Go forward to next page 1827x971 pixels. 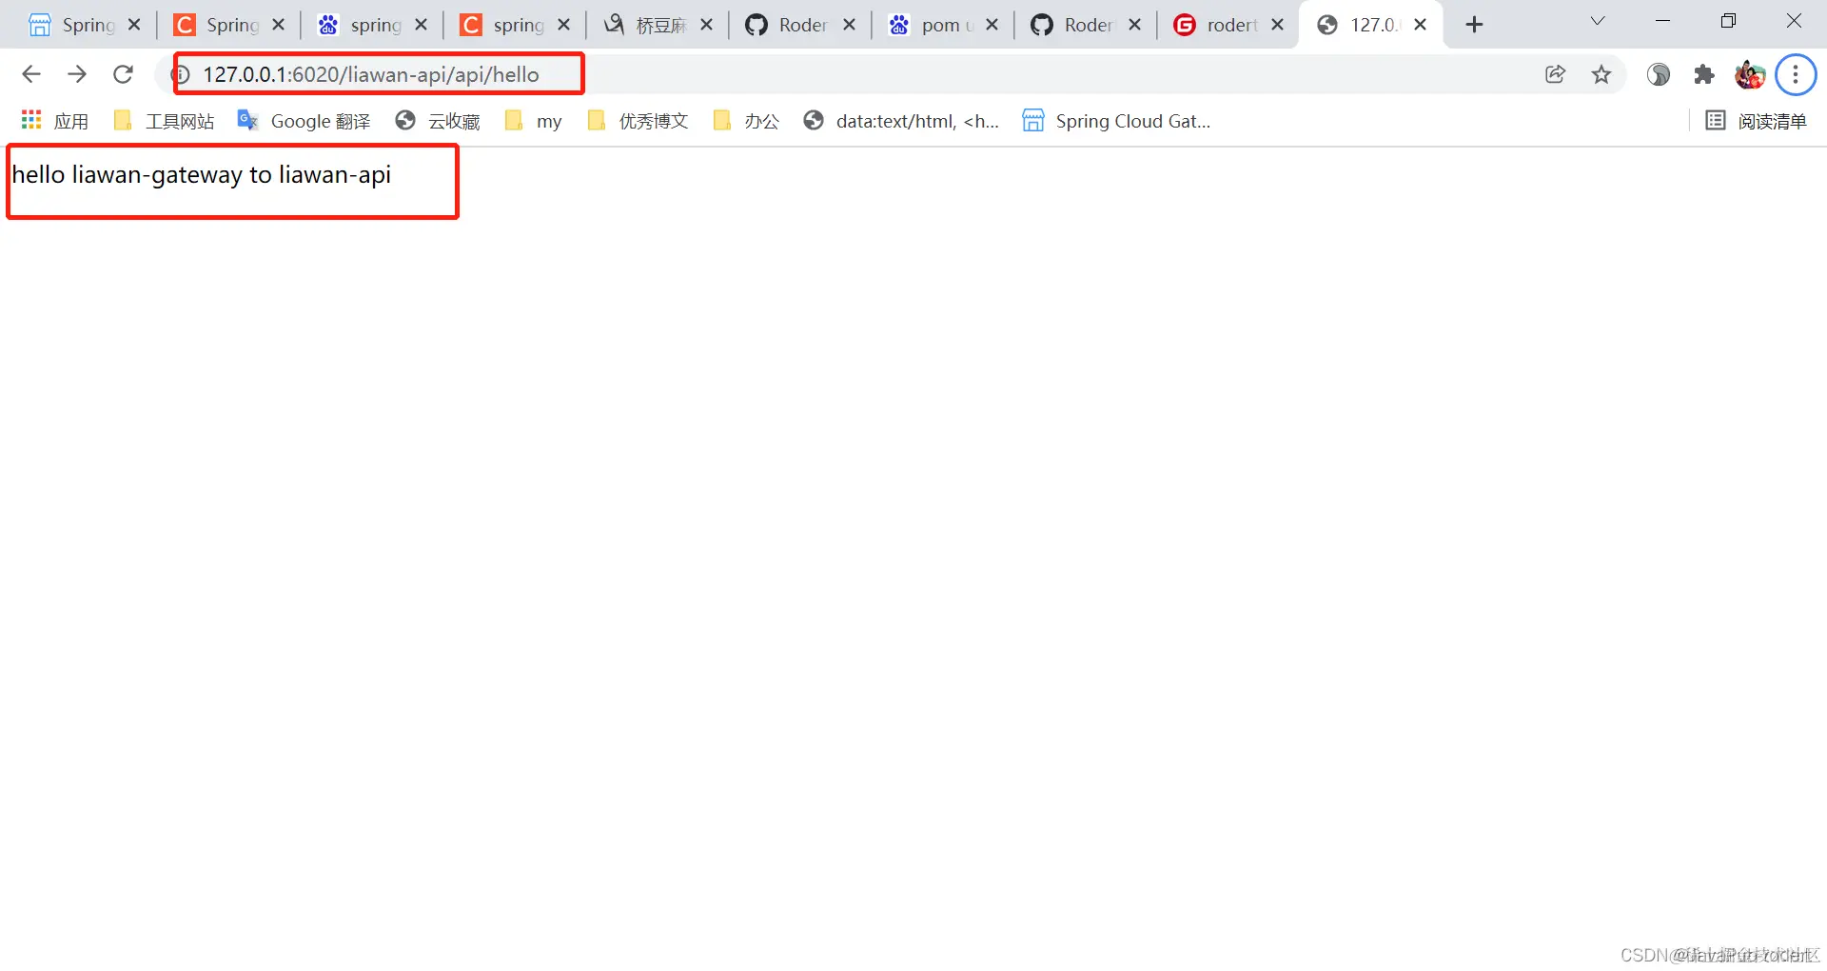77,74
